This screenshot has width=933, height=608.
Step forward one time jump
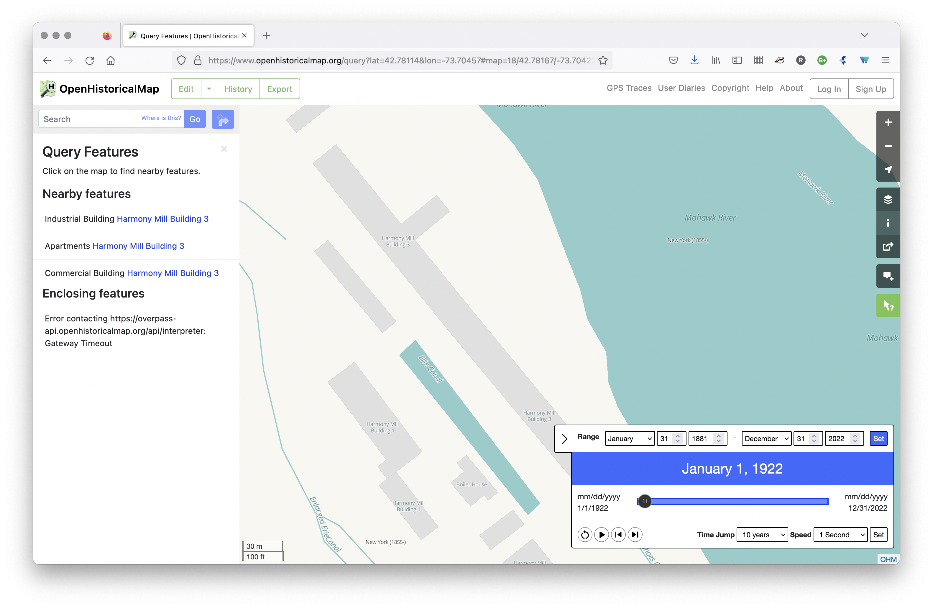(x=635, y=535)
